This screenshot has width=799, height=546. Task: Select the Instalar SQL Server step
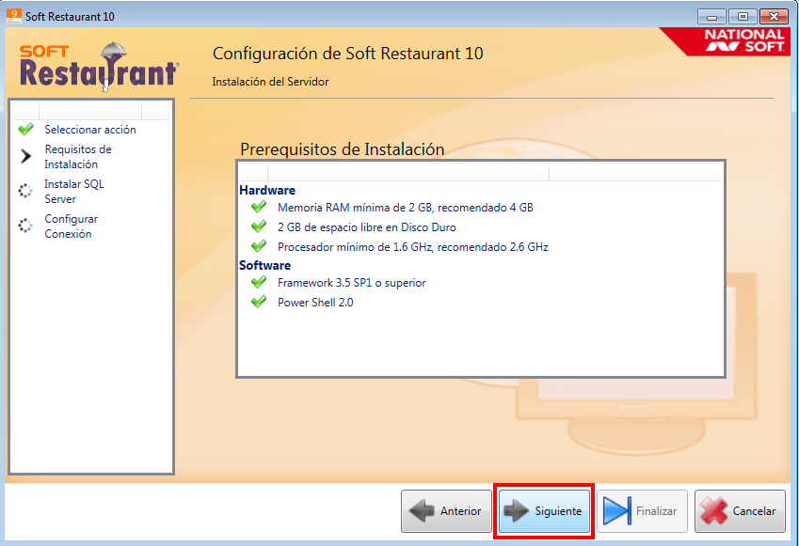74,192
